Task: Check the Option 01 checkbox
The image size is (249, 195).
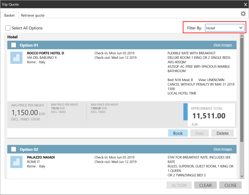Action: pyautogui.click(x=14, y=45)
